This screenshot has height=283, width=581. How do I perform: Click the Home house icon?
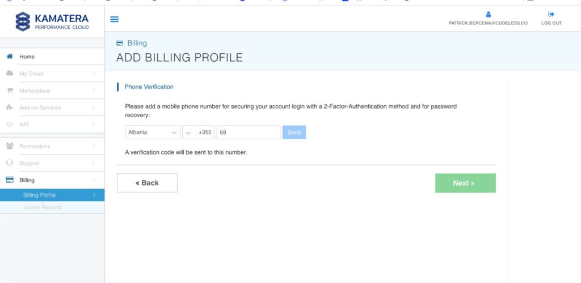tap(9, 57)
